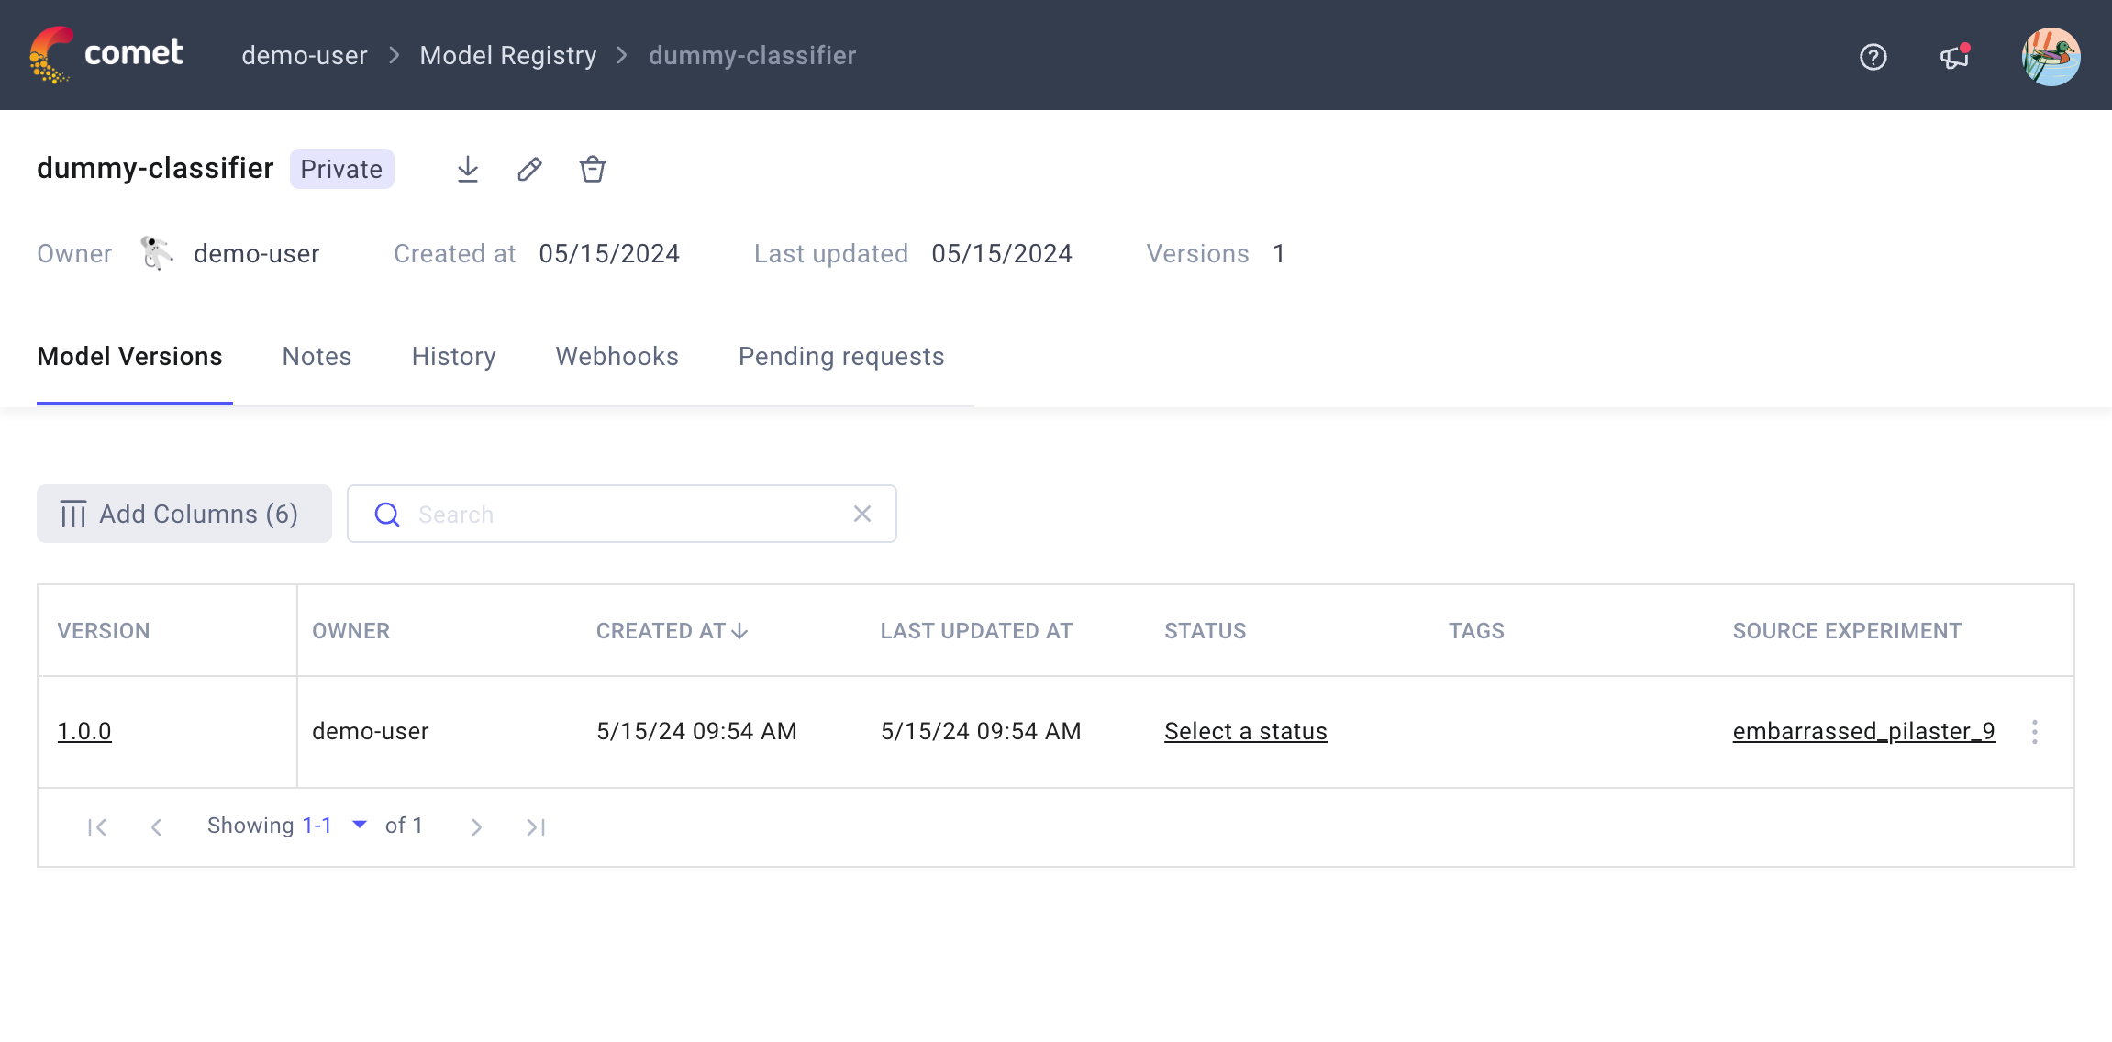Click the Comet logo
The height and width of the screenshot is (1042, 2112).
[x=106, y=55]
